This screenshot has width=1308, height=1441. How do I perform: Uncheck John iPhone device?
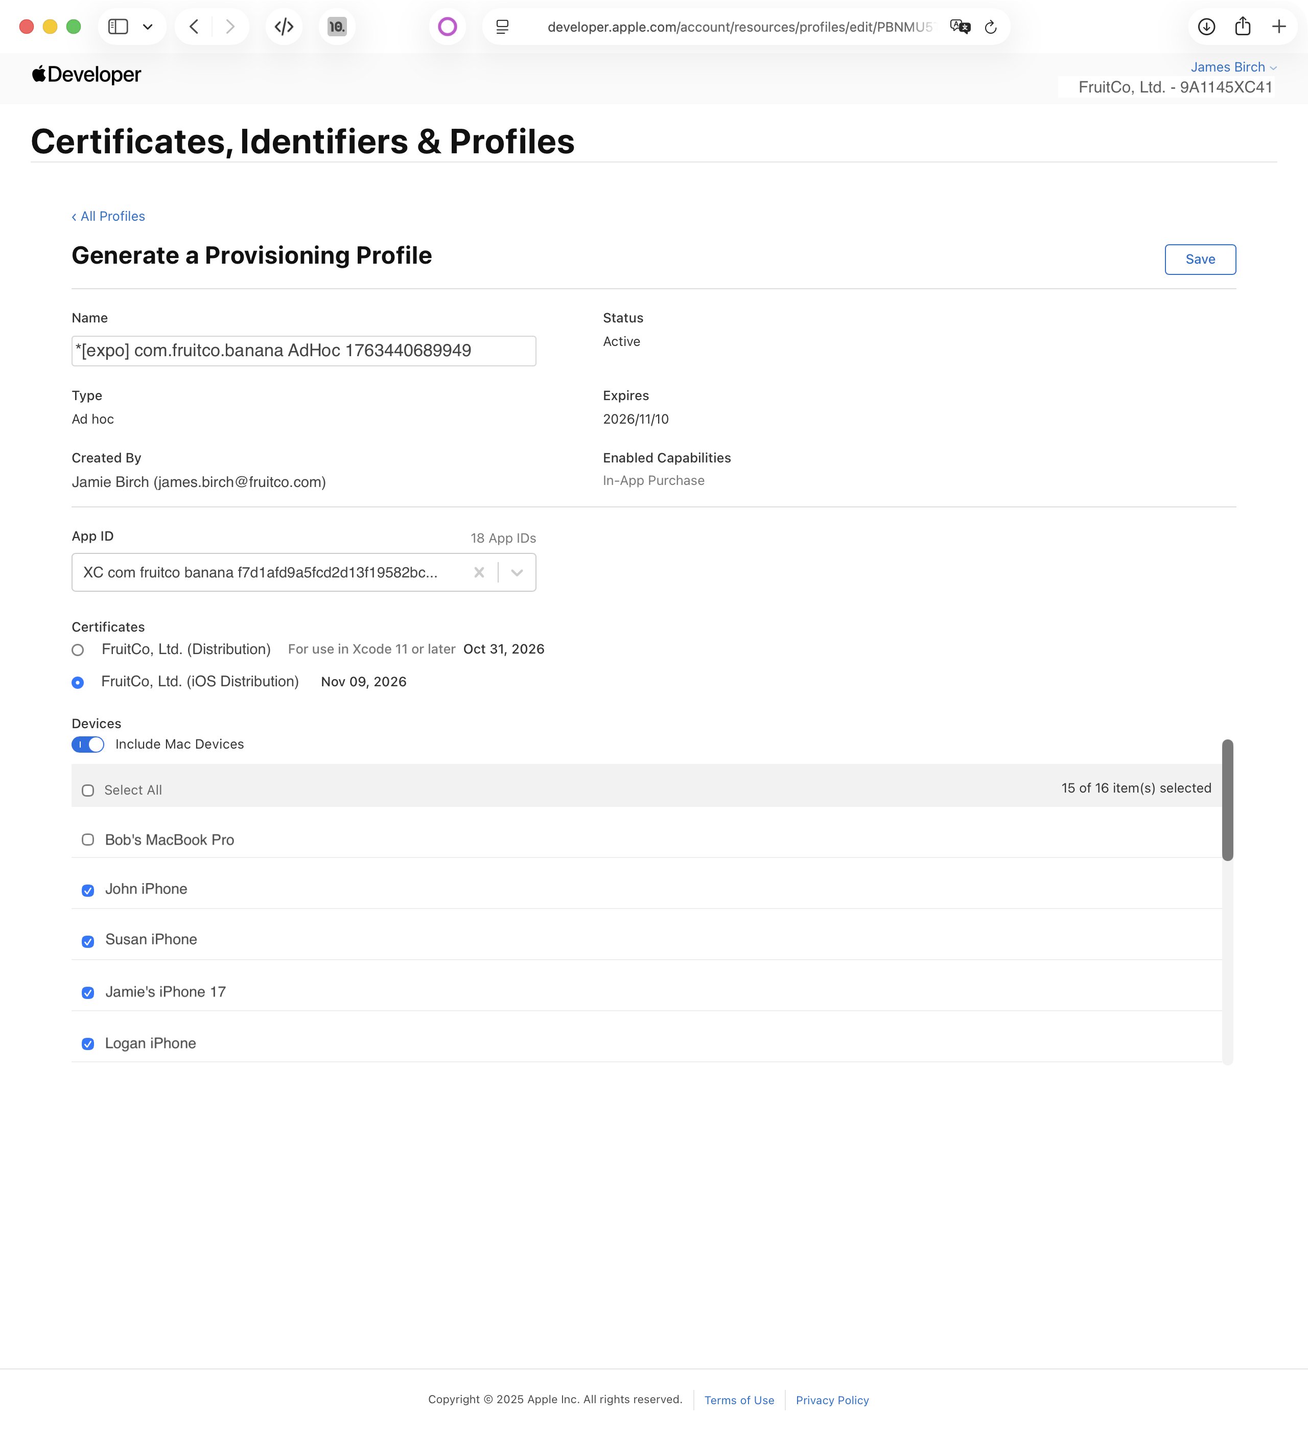[88, 891]
